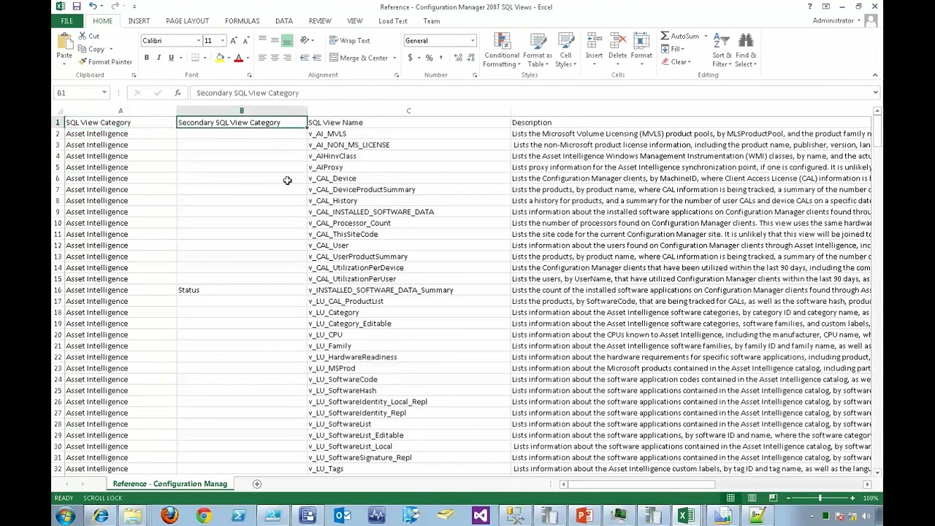This screenshot has height=526, width=935.
Task: Increase the decimal places
Action: pyautogui.click(x=457, y=58)
